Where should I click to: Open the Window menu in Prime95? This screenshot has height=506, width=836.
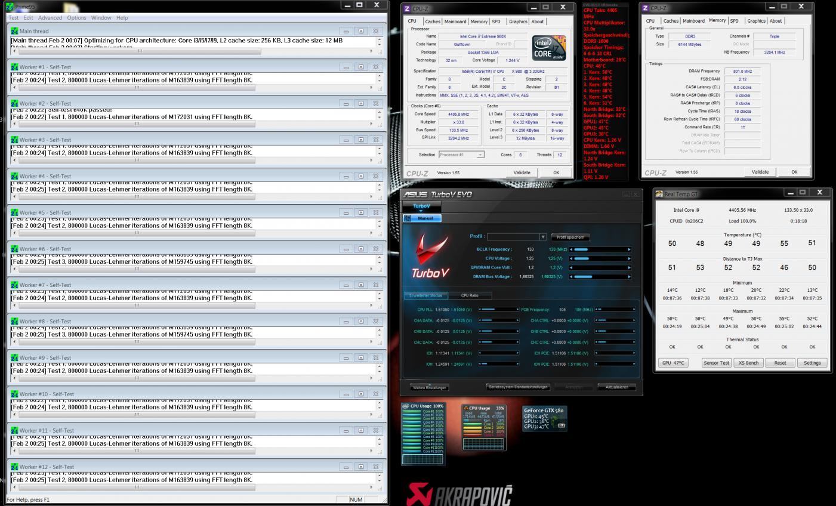101,18
